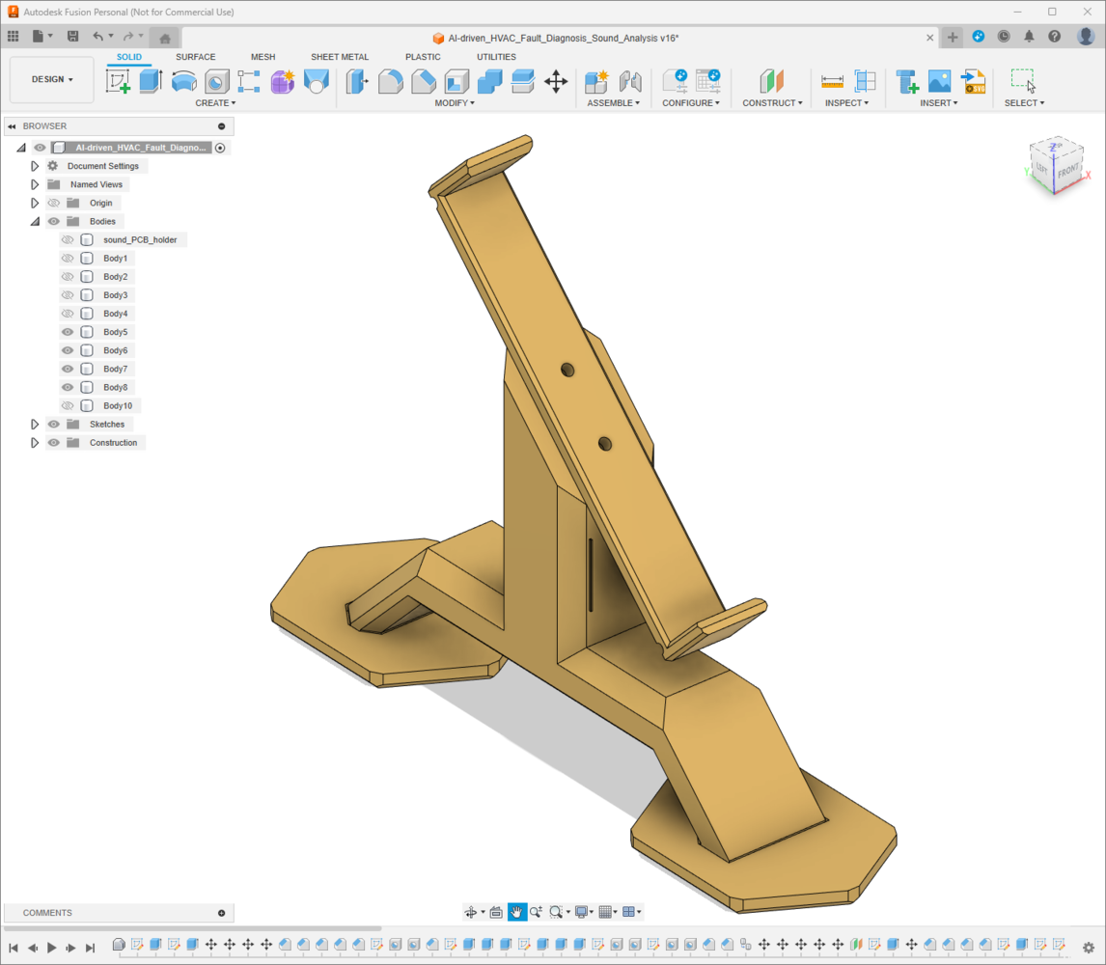Screen dimensions: 1106x965
Task: Select the Chamfer tool
Action: point(424,81)
